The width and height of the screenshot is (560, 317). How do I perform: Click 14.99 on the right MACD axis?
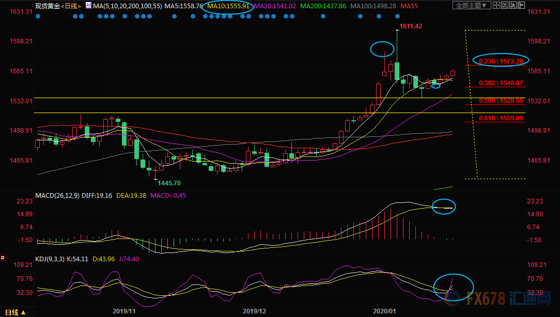point(535,214)
